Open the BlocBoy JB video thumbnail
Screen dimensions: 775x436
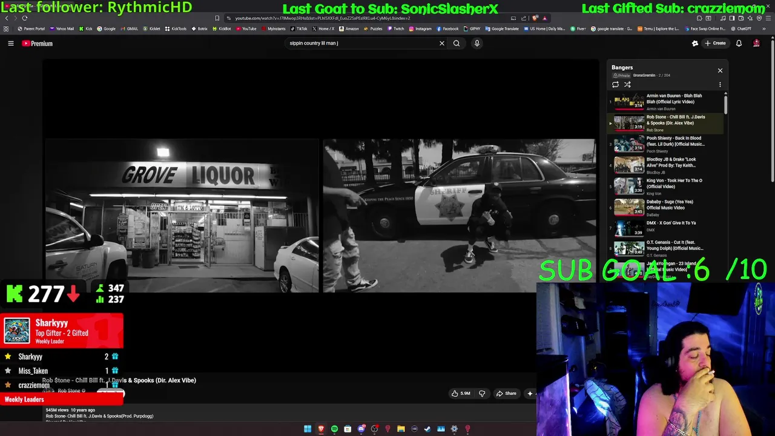[629, 165]
